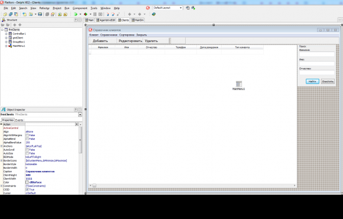Click the Save Desktop icon beside layout box
This screenshot has width=343, height=219.
click(187, 8)
